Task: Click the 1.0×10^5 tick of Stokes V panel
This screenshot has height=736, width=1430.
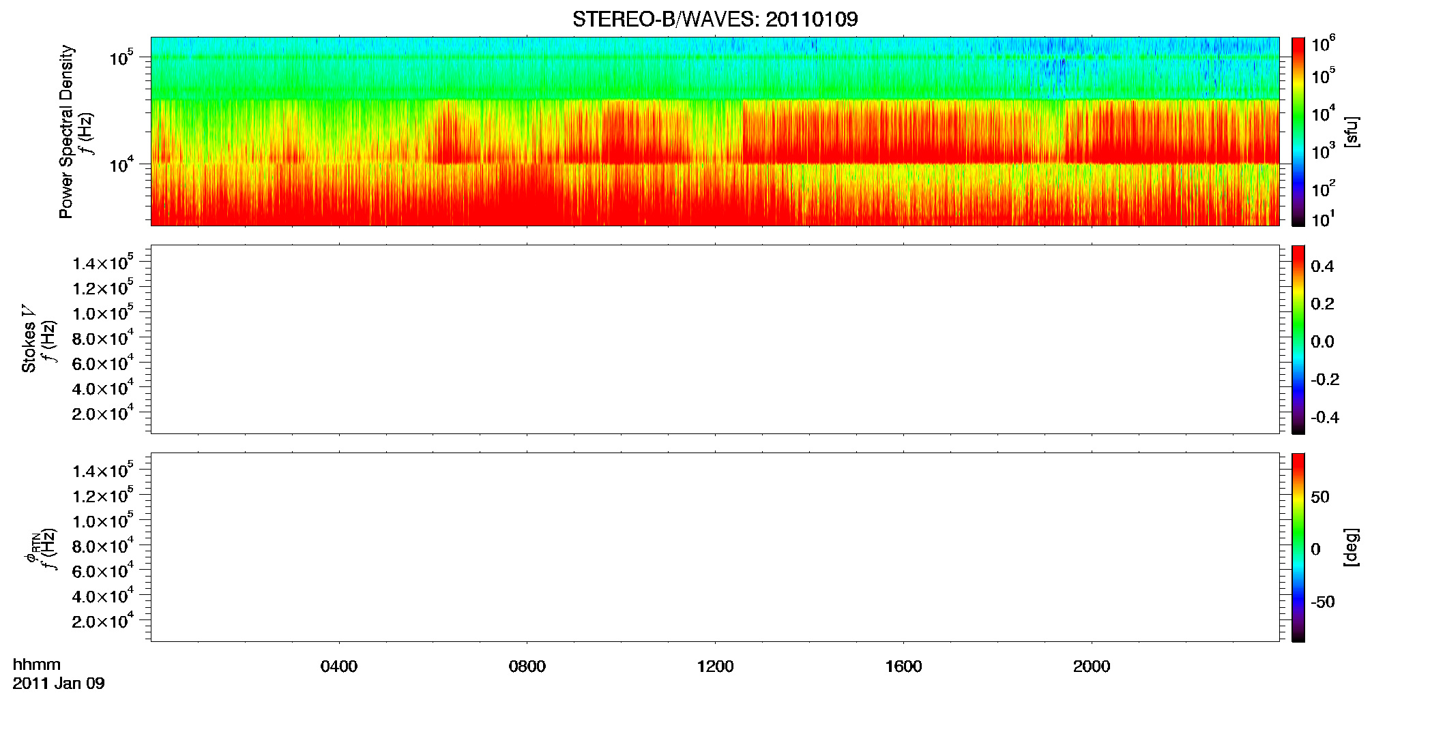Action: [x=103, y=313]
